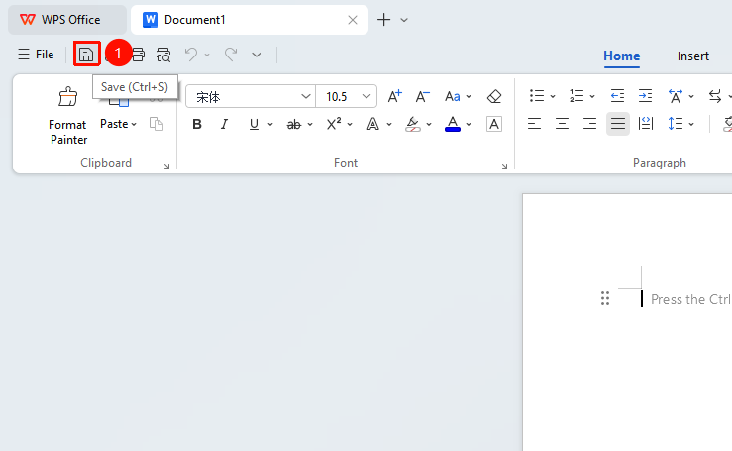This screenshot has width=732, height=451.
Task: Click the Copy icon in Clipboard group
Action: click(157, 124)
